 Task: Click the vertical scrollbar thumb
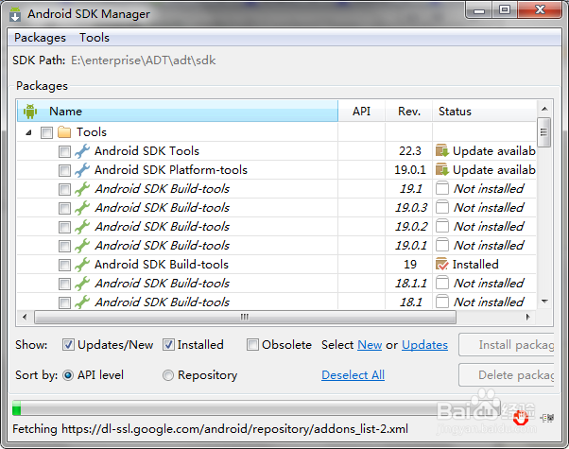[x=544, y=132]
